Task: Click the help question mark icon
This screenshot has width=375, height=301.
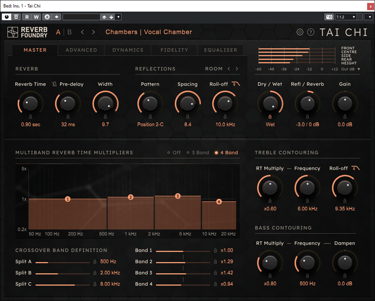Action: pyautogui.click(x=311, y=32)
